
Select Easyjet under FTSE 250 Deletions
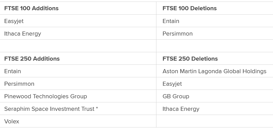[x=215, y=83]
